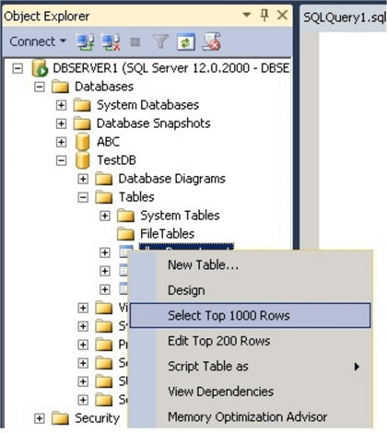Collapse the DBSERVER1 server node
Screen dimensions: 387x433
[x=18, y=68]
